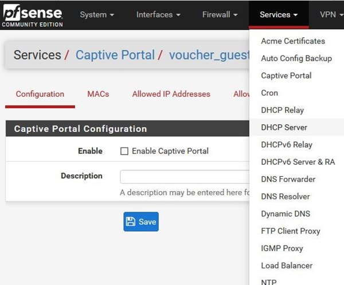
Task: Switch to the MACs tab
Action: pos(98,94)
